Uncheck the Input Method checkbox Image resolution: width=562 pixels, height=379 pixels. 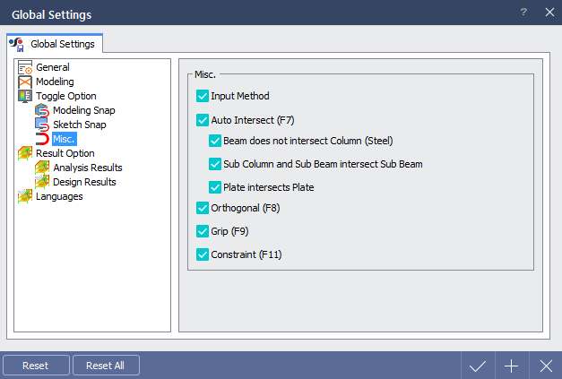click(203, 96)
